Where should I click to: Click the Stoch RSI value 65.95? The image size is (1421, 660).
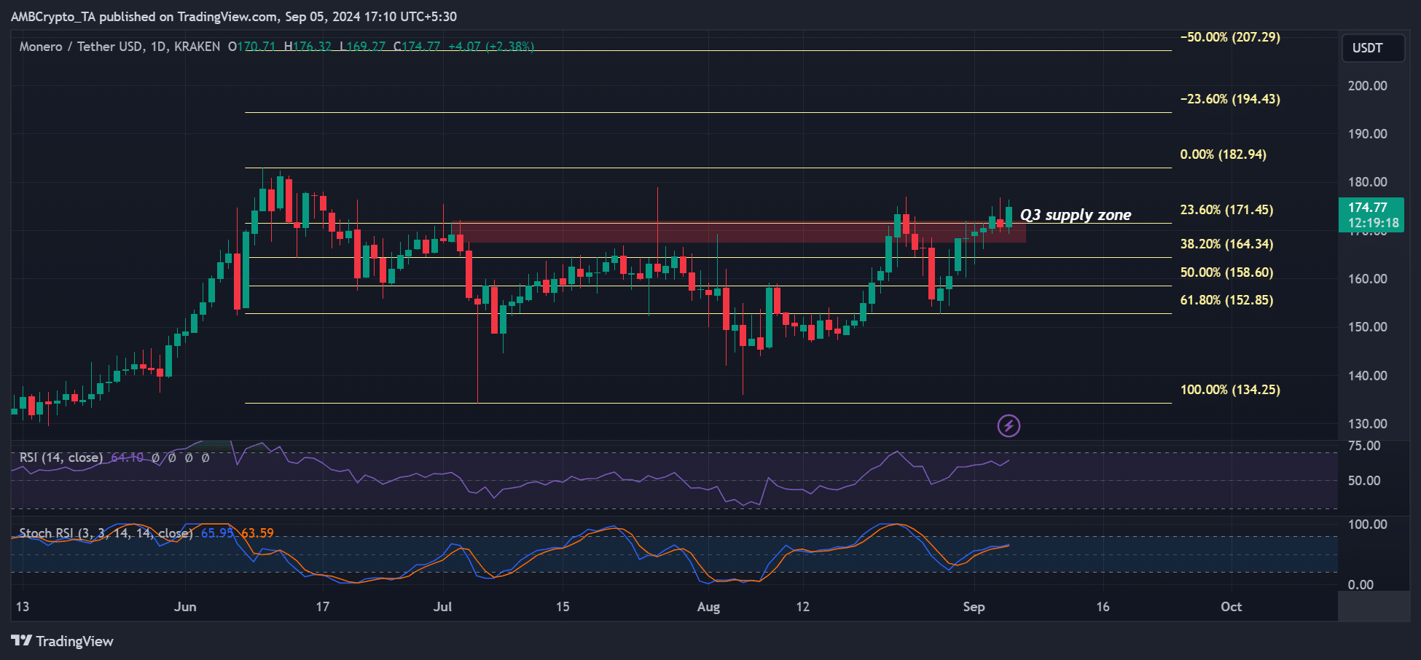pyautogui.click(x=217, y=533)
